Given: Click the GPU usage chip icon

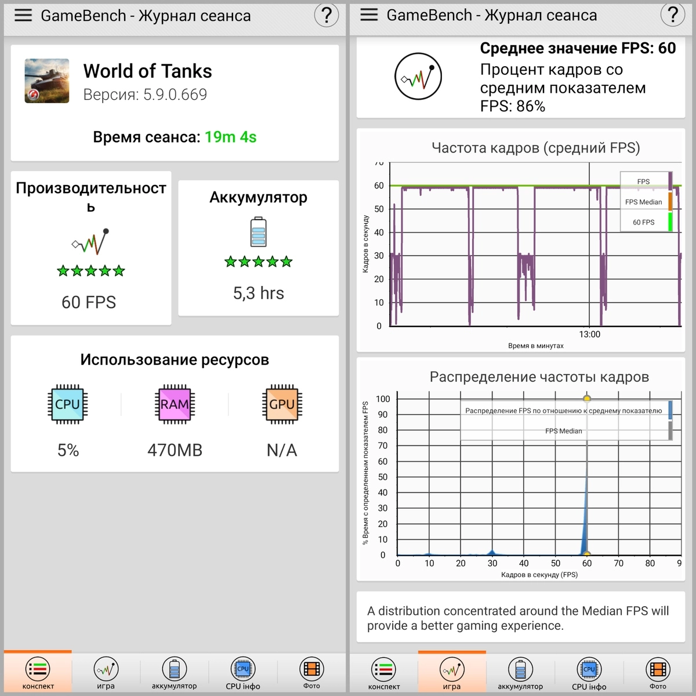Looking at the screenshot, I should [x=282, y=404].
